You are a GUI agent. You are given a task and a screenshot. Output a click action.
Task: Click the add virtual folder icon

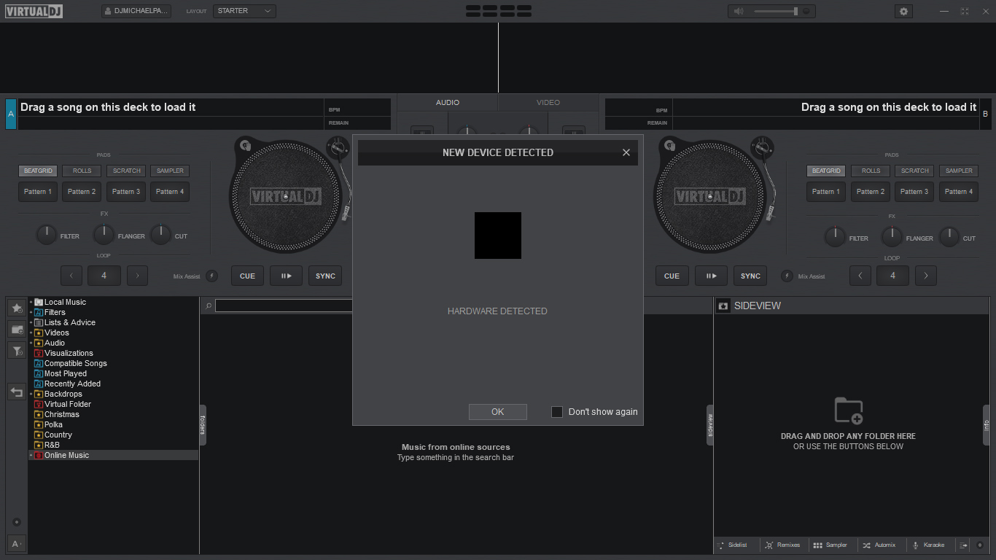[x=17, y=330]
